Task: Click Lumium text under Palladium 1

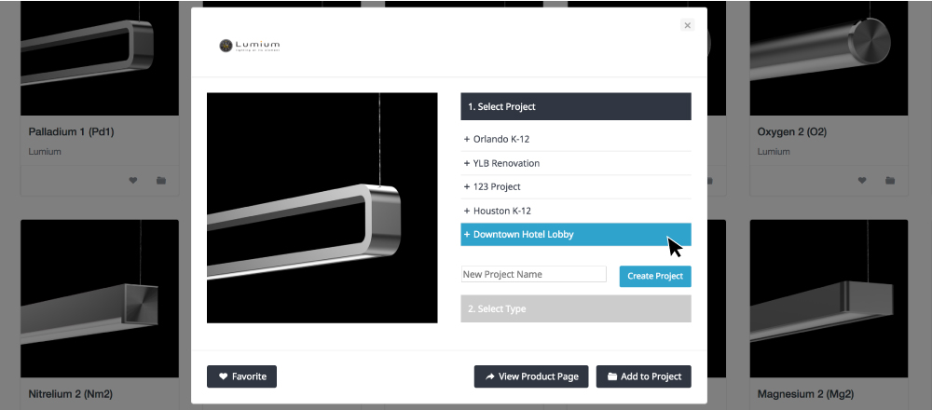Action: [45, 152]
